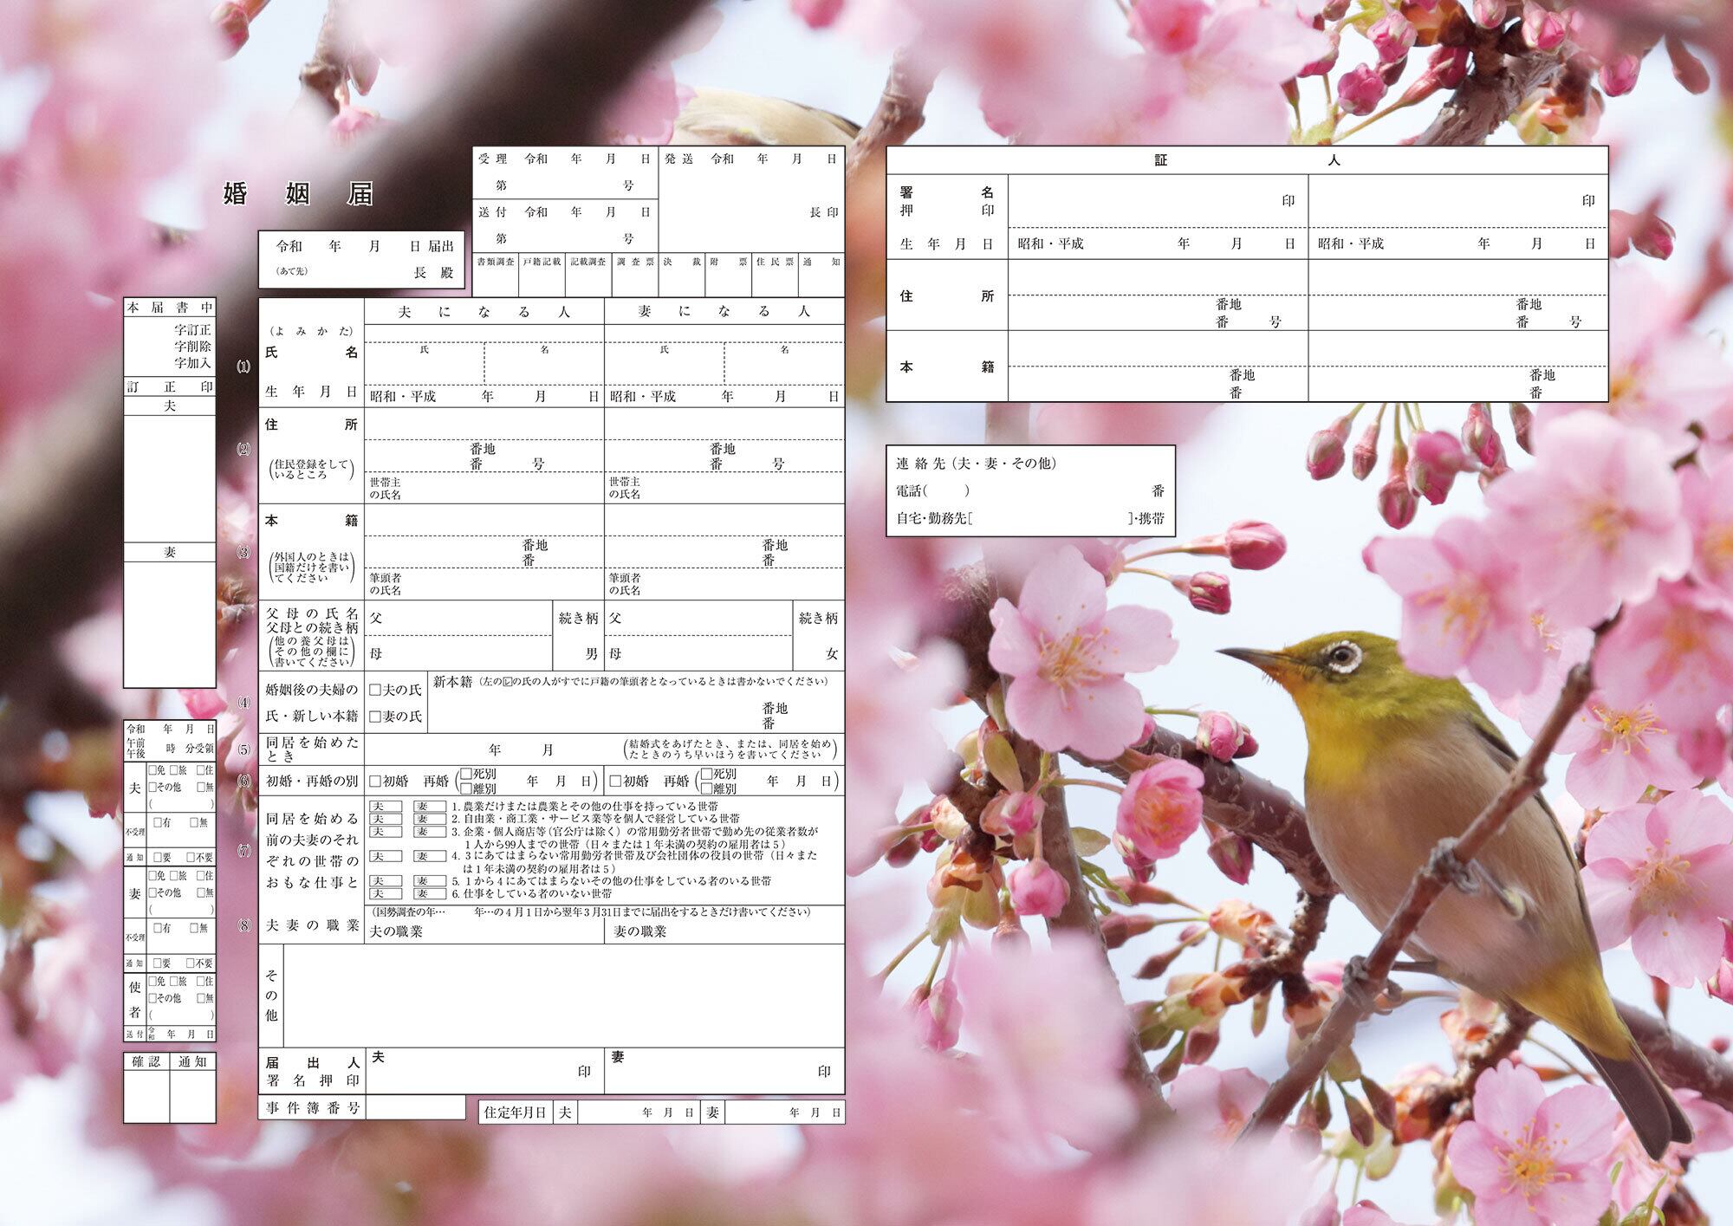Check wife's 離別 checkbox
This screenshot has height=1226, width=1733.
(706, 789)
